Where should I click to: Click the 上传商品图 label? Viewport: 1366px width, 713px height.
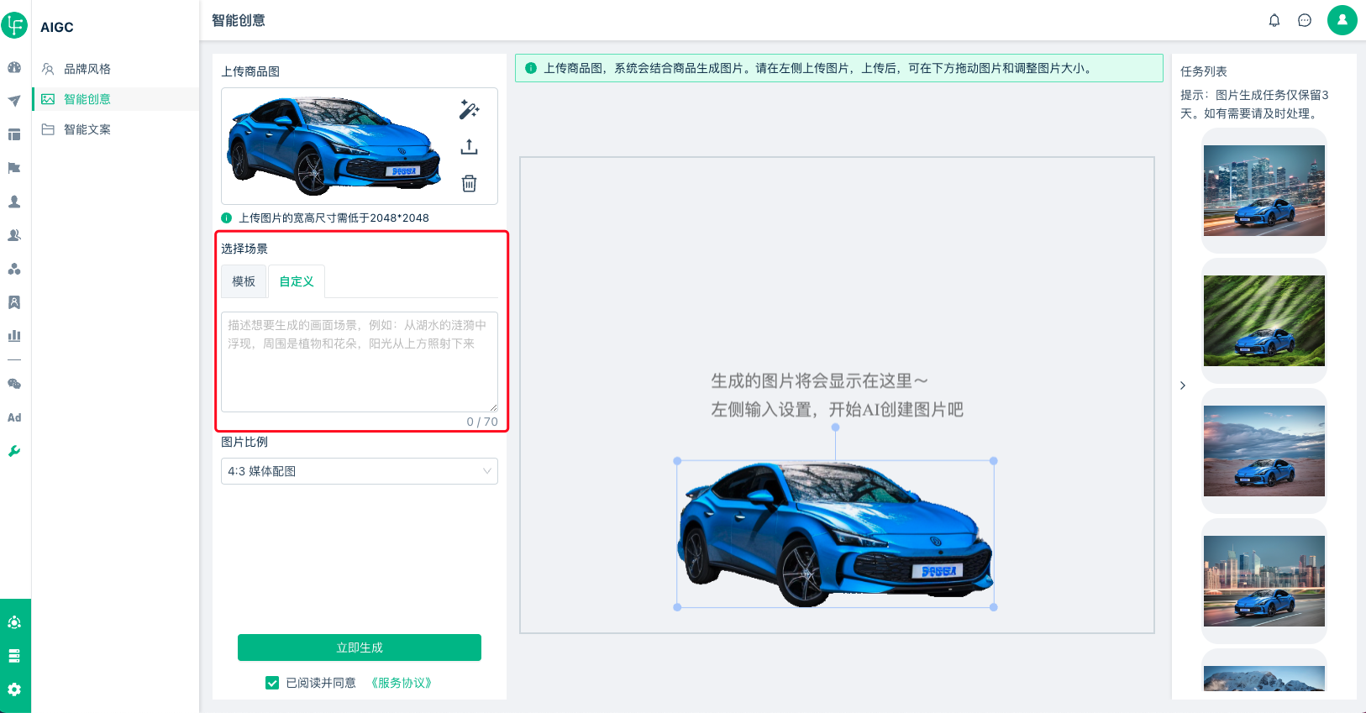click(x=250, y=71)
